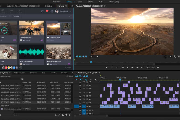The height and width of the screenshot is (120, 180).
Task: Toggle V7 track visibility eye
Action: point(90,85)
